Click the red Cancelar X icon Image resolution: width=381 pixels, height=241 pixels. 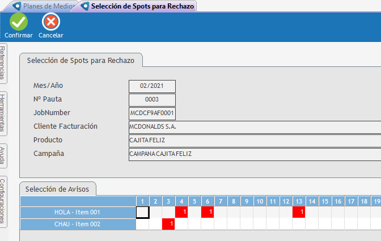point(50,22)
